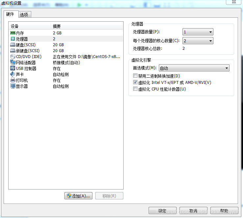Select the 新硬盘(SCSI) row label
Viewport: 243px width, 218px height.
click(28, 51)
